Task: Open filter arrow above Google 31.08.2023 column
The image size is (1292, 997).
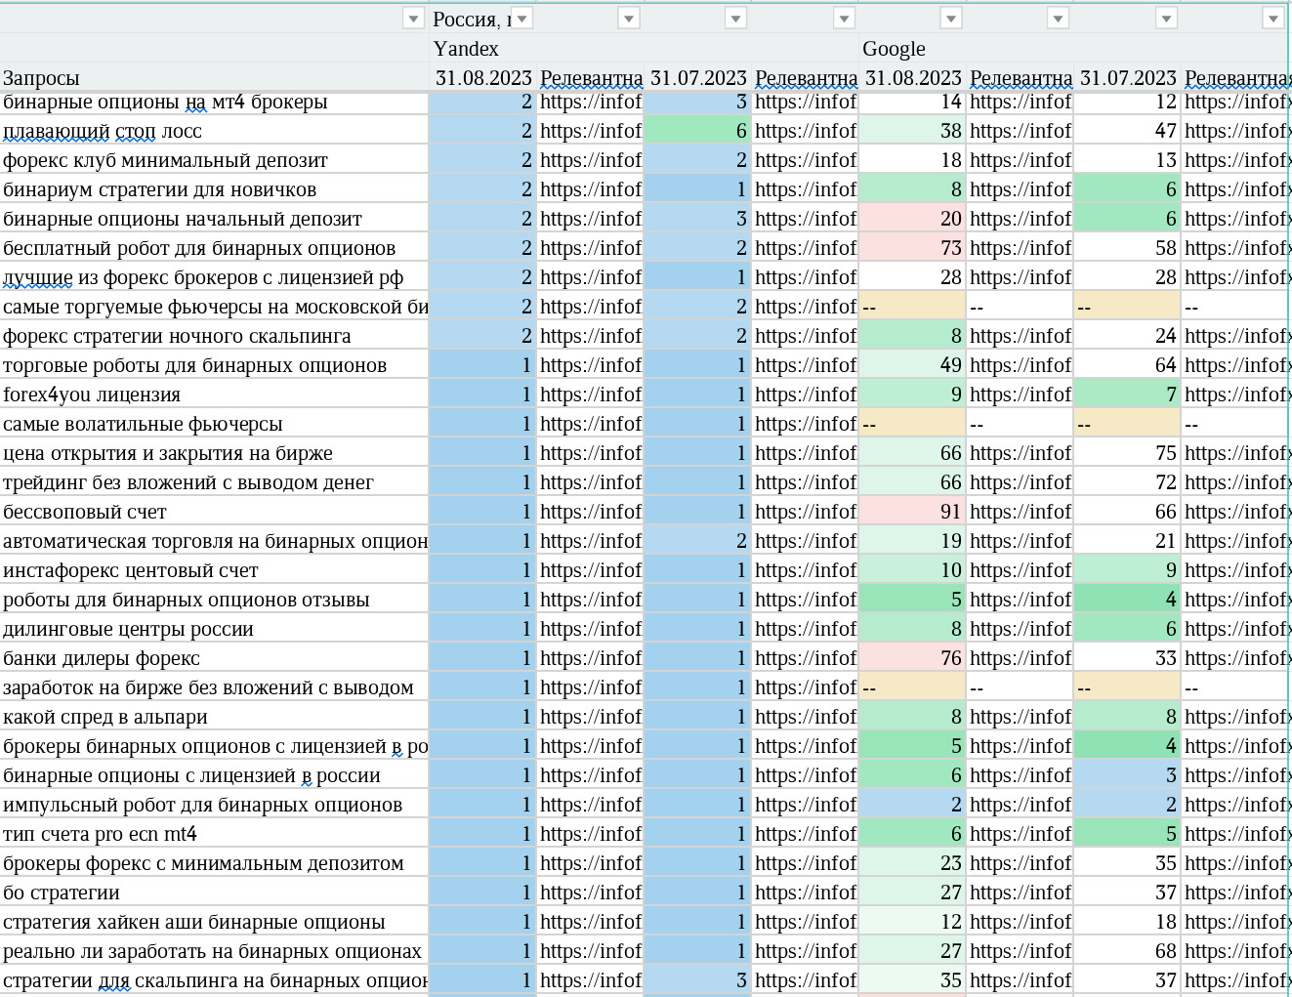Action: click(x=950, y=19)
